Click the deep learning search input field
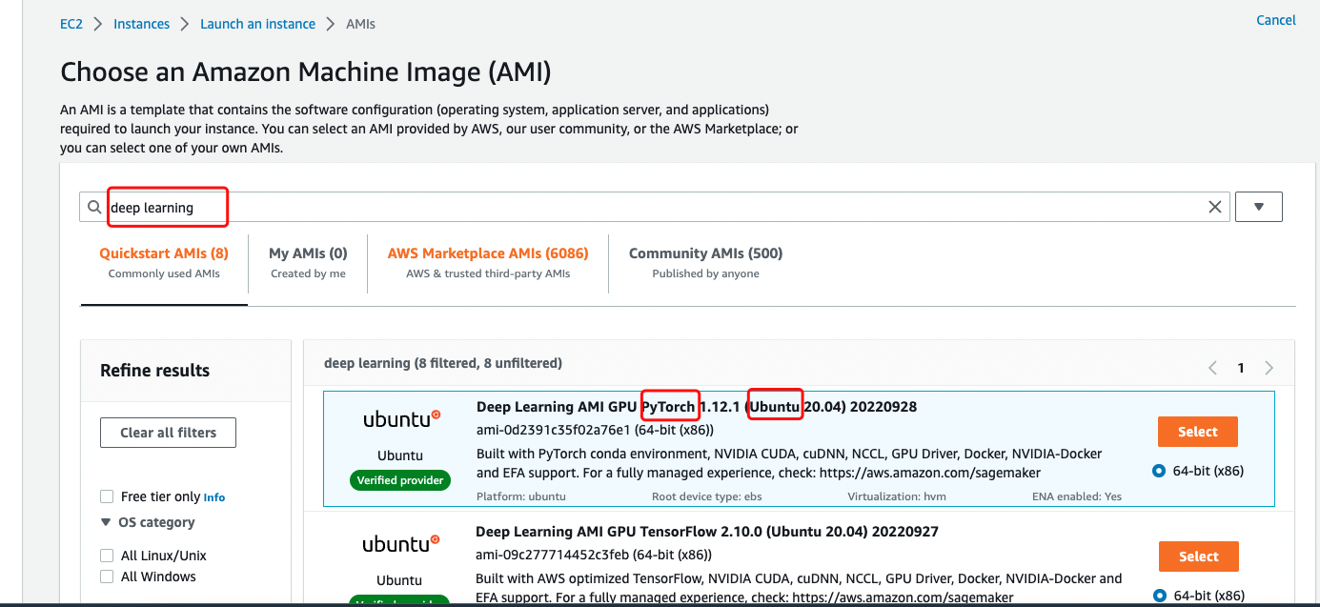The image size is (1320, 607). click(x=656, y=207)
